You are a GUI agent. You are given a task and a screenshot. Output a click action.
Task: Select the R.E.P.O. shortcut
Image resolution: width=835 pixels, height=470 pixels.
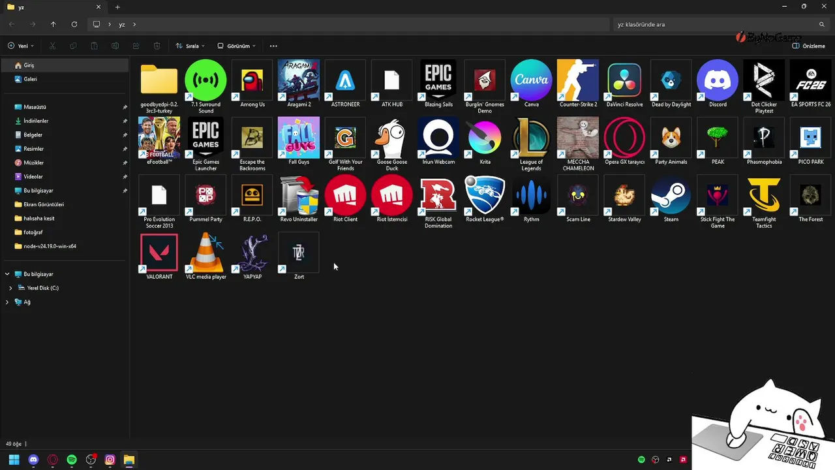252,199
